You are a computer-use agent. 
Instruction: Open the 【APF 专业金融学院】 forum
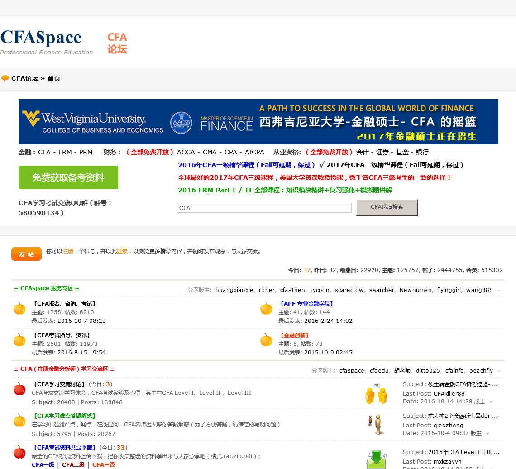tap(307, 304)
